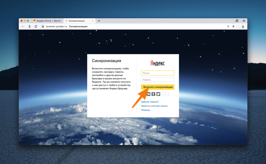
Task: Click the browser.yandex.ru address text
Action: click(56, 26)
